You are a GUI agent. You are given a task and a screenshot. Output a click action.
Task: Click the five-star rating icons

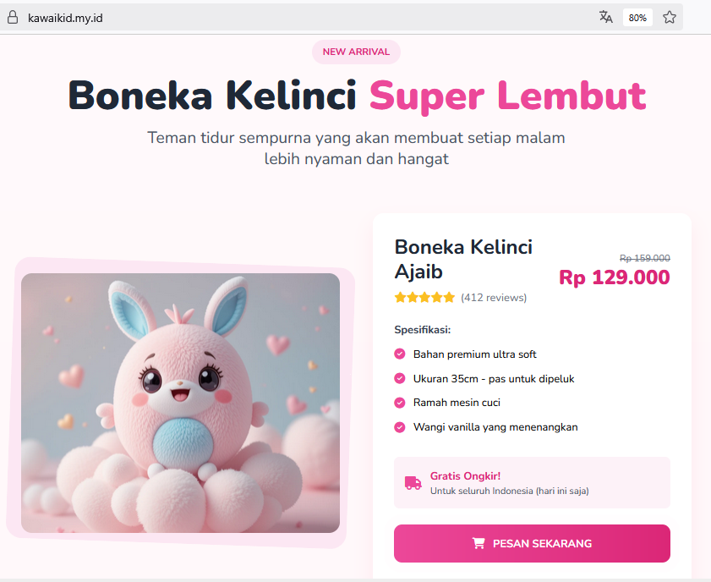point(424,298)
